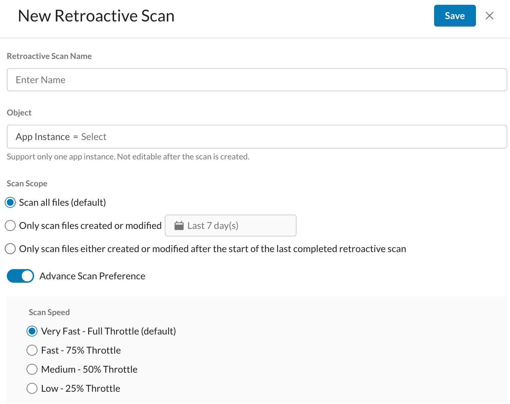Click the app instance support hint text
This screenshot has height=404, width=510.
point(128,157)
